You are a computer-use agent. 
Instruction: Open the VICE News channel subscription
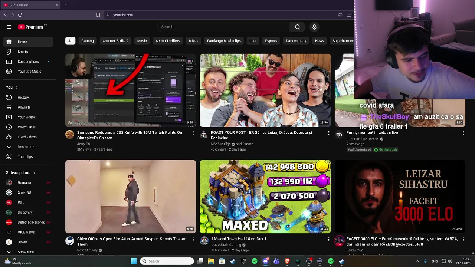[x=28, y=232]
